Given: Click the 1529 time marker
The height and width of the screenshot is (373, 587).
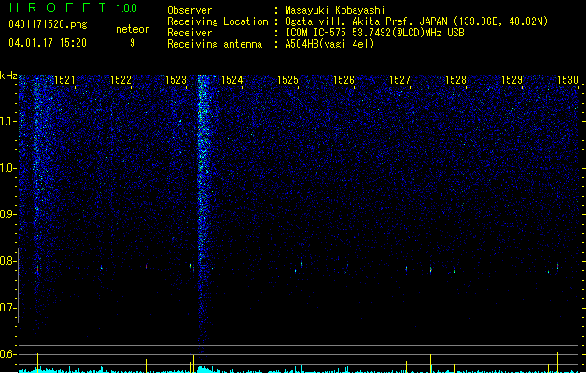Looking at the screenshot, I should [511, 80].
